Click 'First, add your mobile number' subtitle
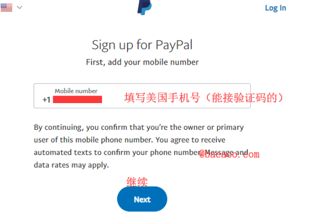The height and width of the screenshot is (212, 315). [142, 62]
